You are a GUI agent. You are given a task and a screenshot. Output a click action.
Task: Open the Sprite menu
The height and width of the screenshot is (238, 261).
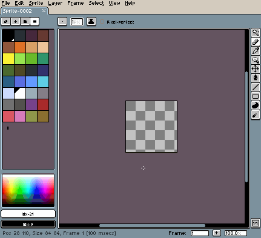[x=36, y=3]
